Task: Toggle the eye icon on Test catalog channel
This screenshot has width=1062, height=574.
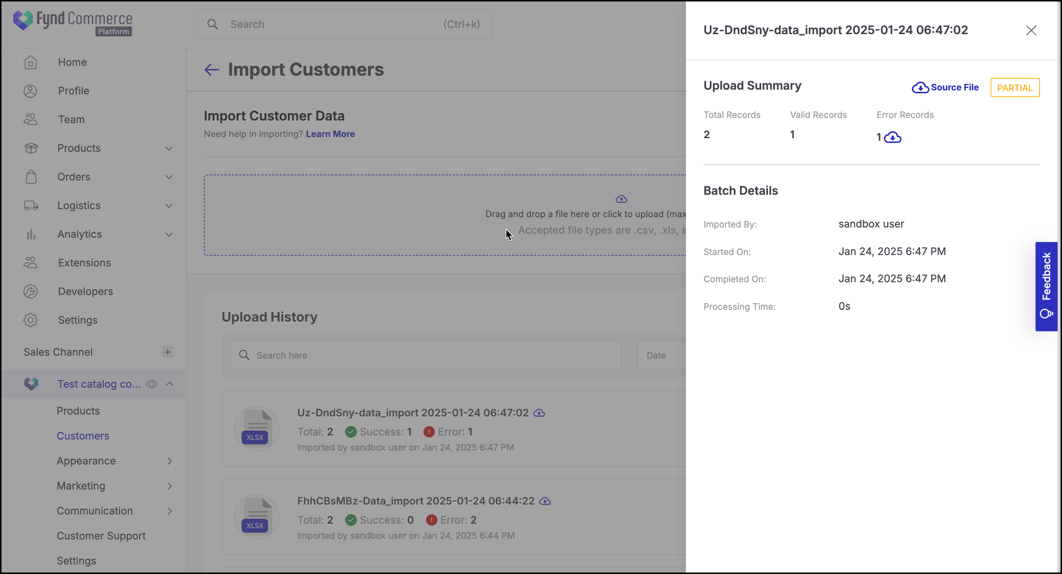Action: coord(152,384)
